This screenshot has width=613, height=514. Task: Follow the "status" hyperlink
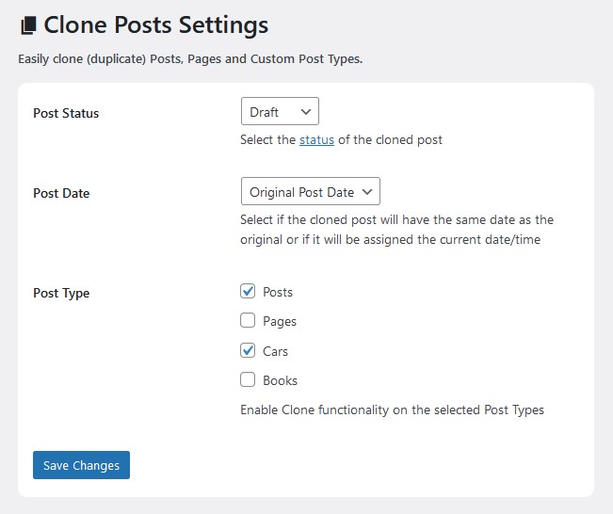[x=316, y=140]
